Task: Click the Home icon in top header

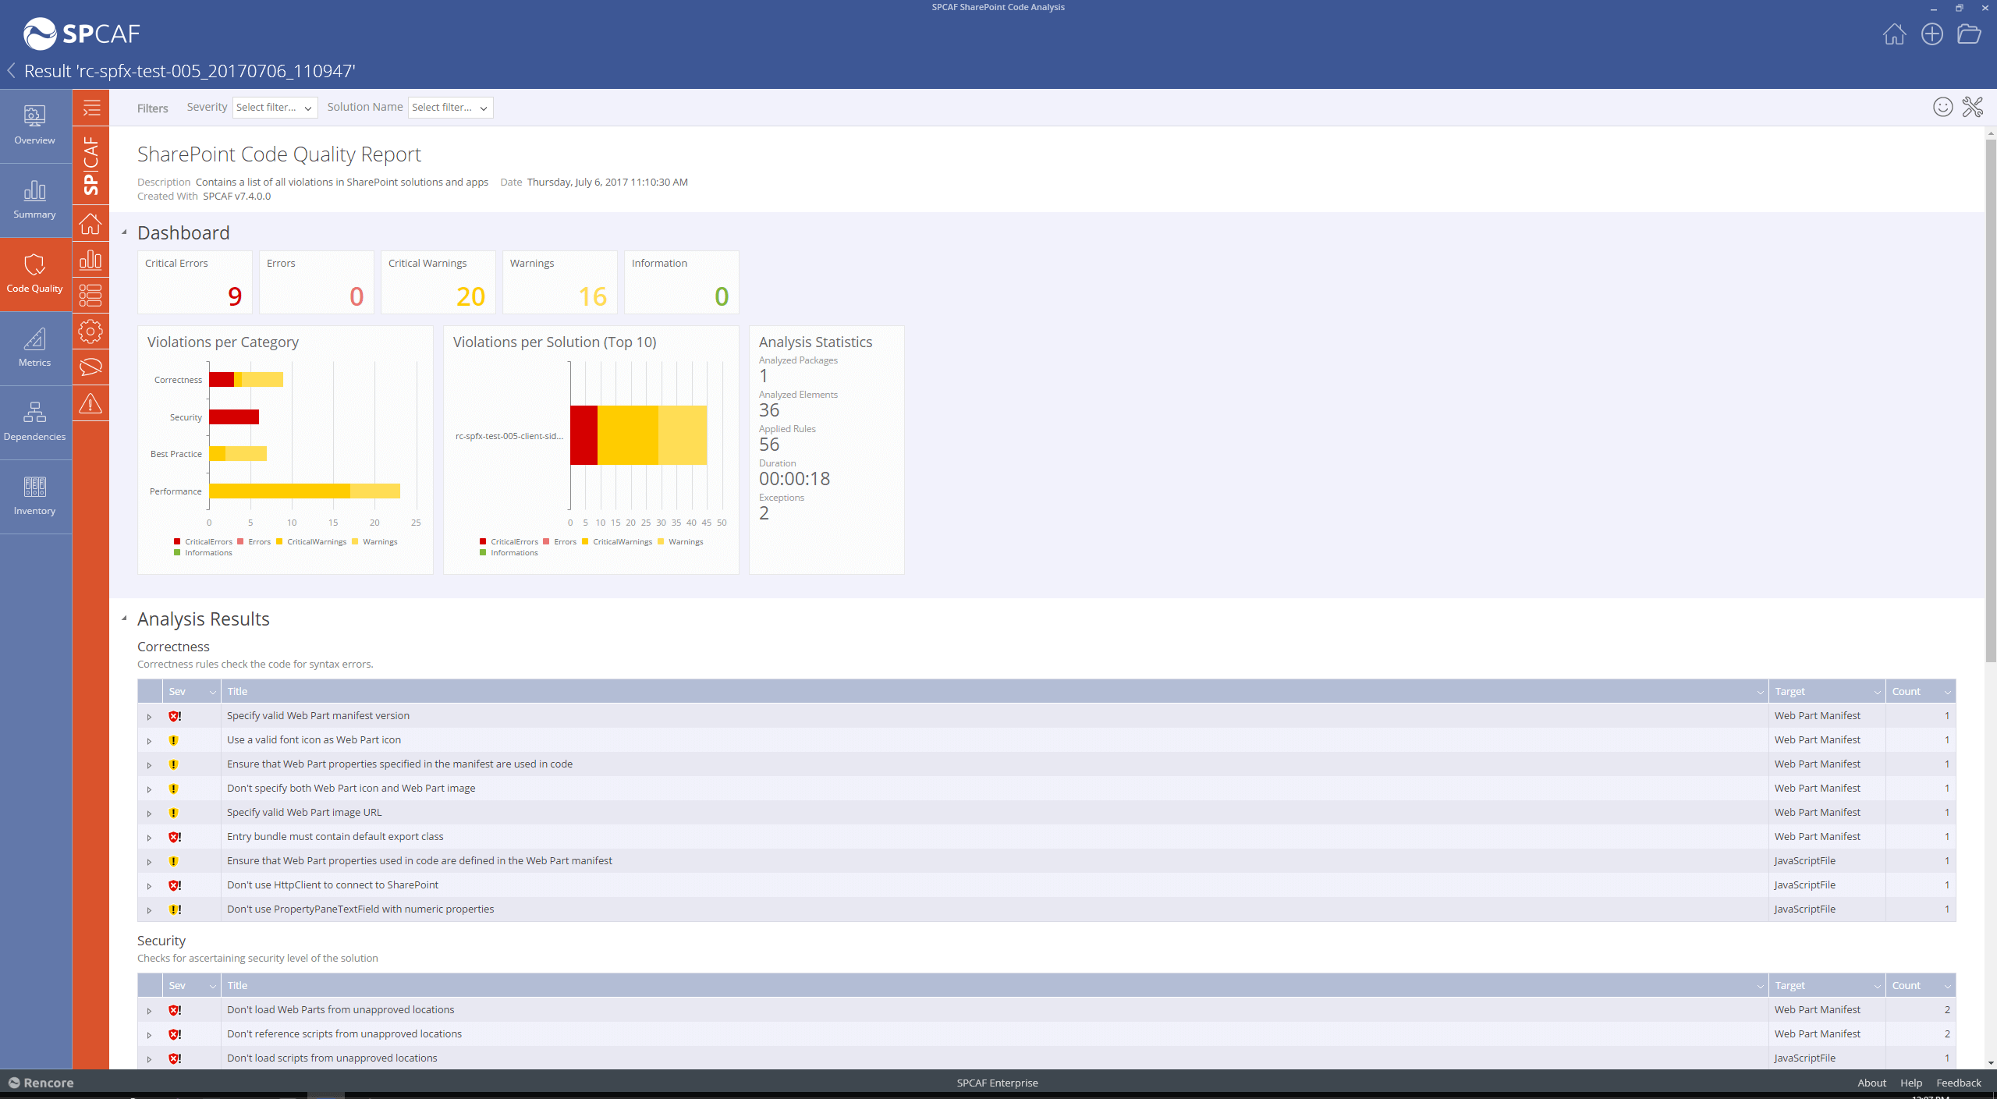Action: click(x=1894, y=34)
